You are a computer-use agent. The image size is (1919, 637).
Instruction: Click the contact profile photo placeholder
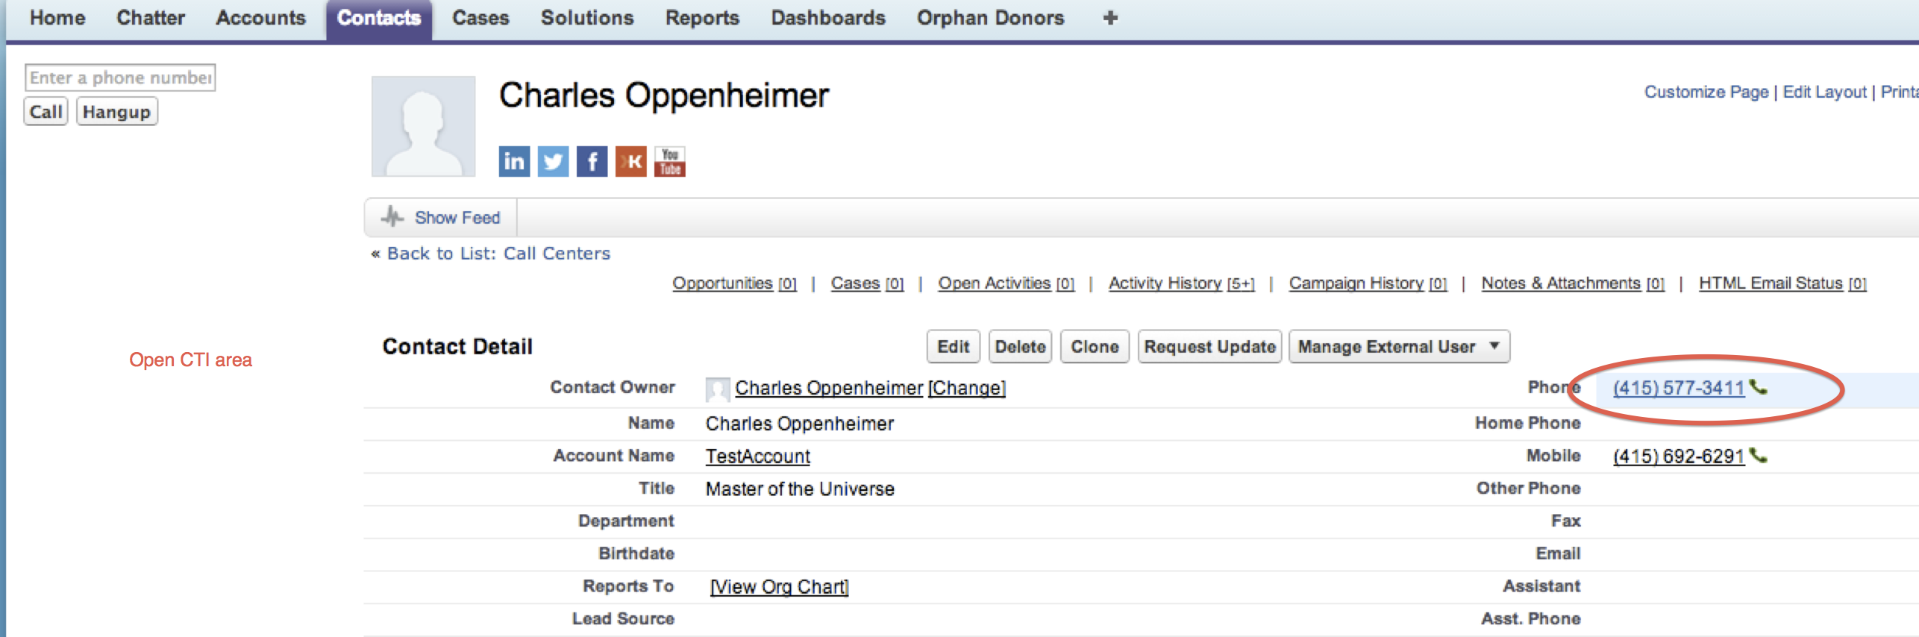[x=424, y=126]
